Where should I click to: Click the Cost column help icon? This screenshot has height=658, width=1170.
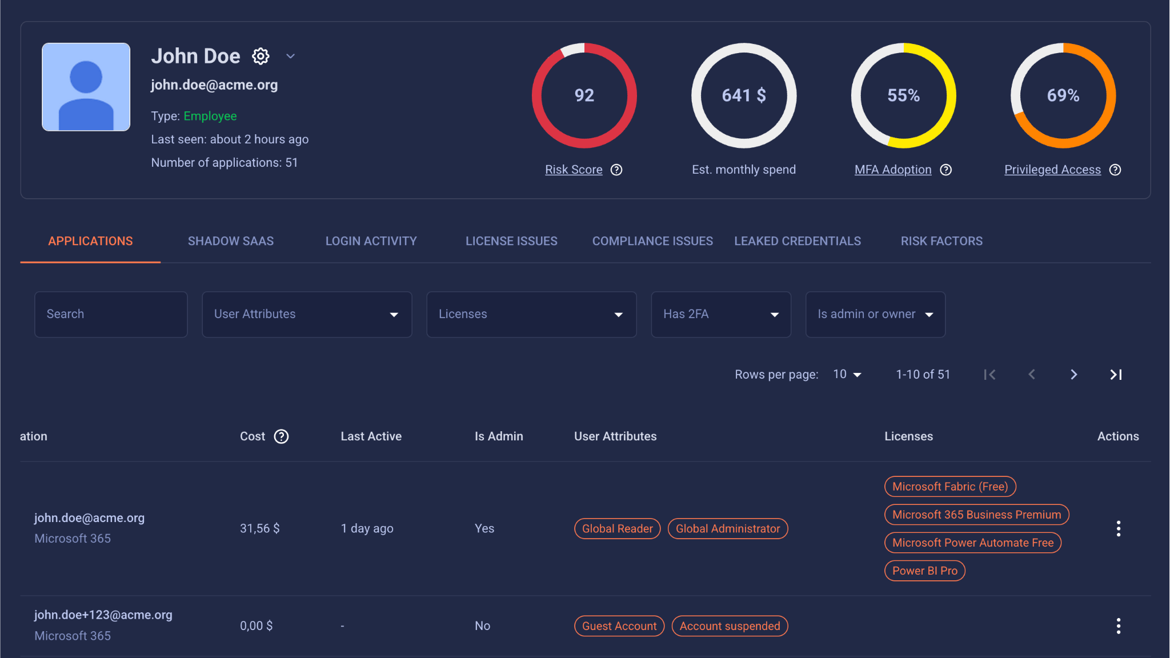pos(281,436)
